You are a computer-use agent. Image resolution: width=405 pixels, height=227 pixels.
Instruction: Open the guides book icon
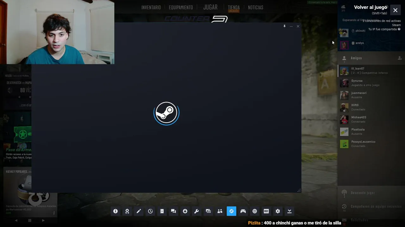(x=162, y=211)
